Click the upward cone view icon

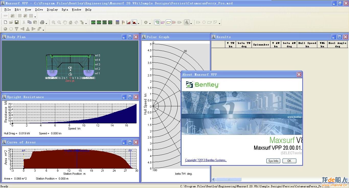(28, 29)
